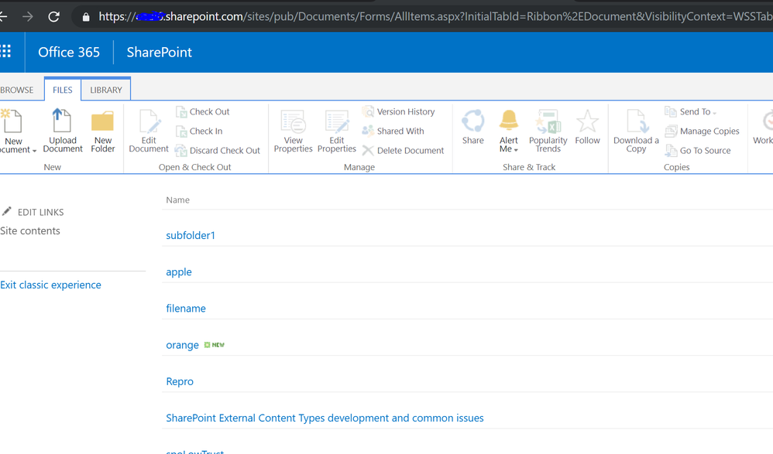Expand the Send To dropdown
Viewport: 773px width, 454px height.
pyautogui.click(x=714, y=113)
